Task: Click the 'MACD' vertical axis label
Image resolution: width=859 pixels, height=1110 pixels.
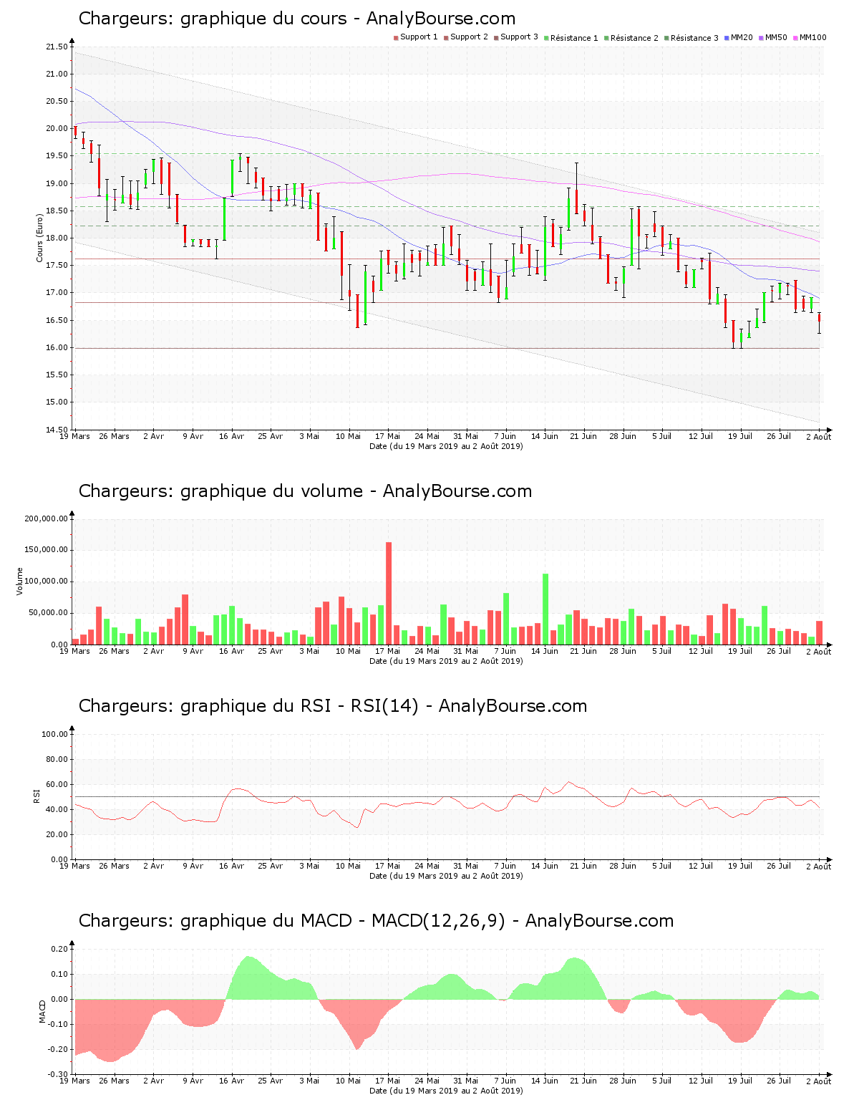Action: [x=42, y=1010]
